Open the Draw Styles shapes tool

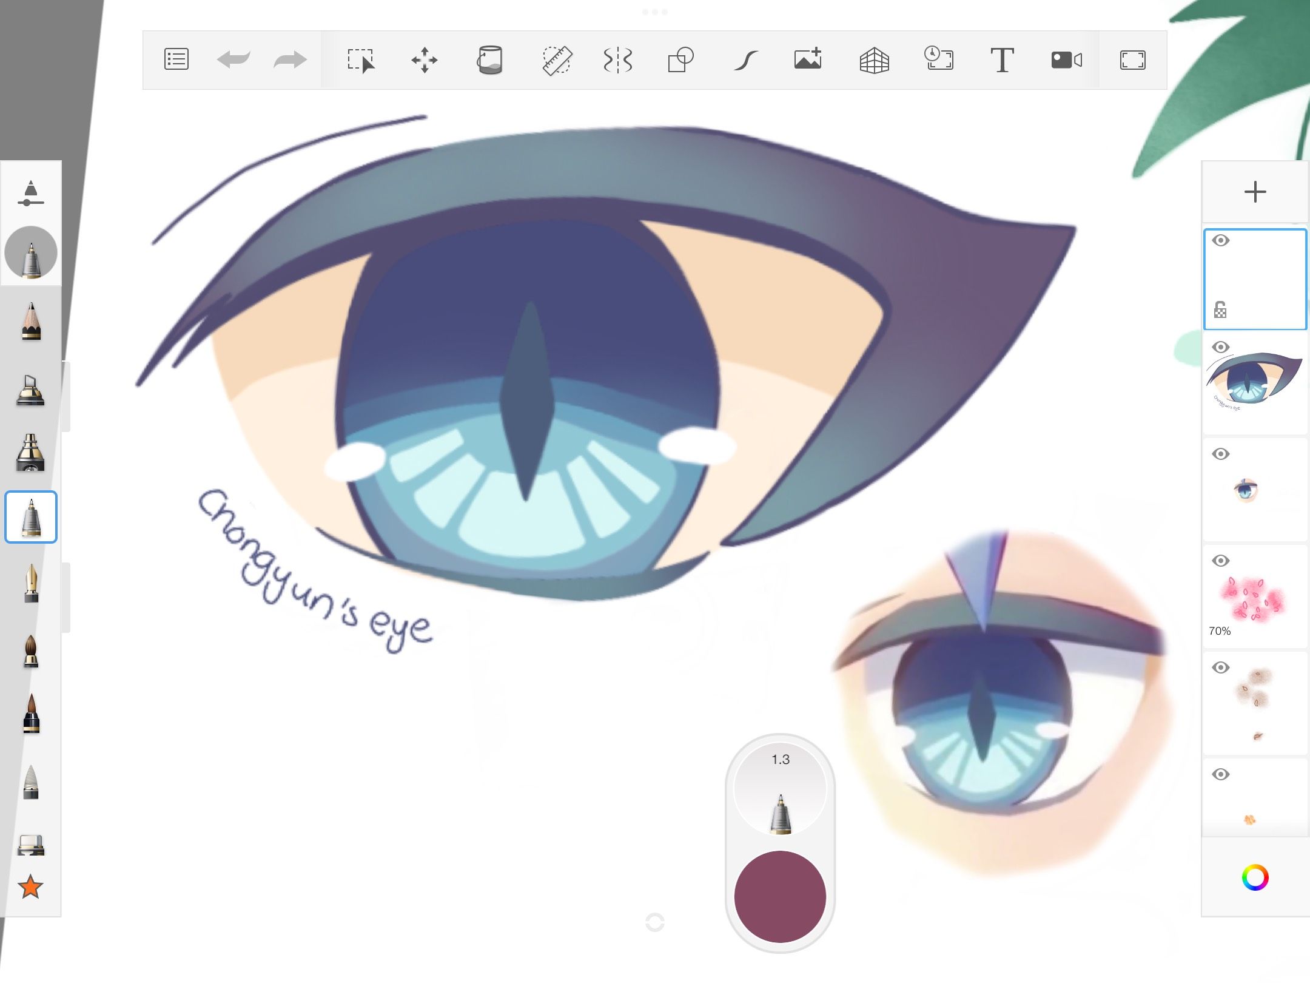tap(680, 60)
